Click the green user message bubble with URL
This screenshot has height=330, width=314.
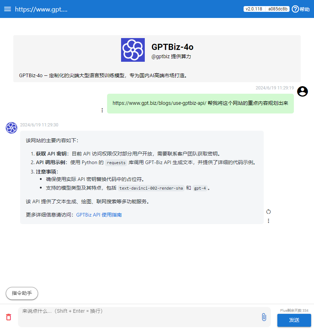point(200,103)
